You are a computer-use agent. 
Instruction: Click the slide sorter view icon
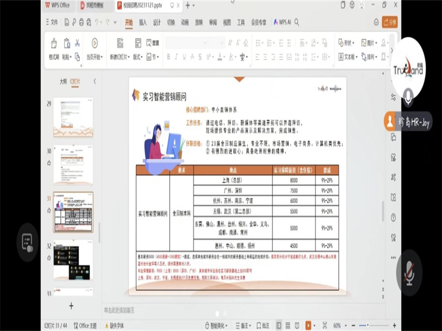pos(288,325)
